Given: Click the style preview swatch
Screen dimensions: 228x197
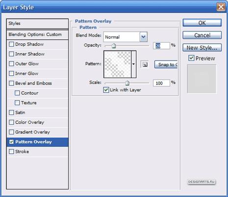Looking at the screenshot, I should (x=202, y=79).
